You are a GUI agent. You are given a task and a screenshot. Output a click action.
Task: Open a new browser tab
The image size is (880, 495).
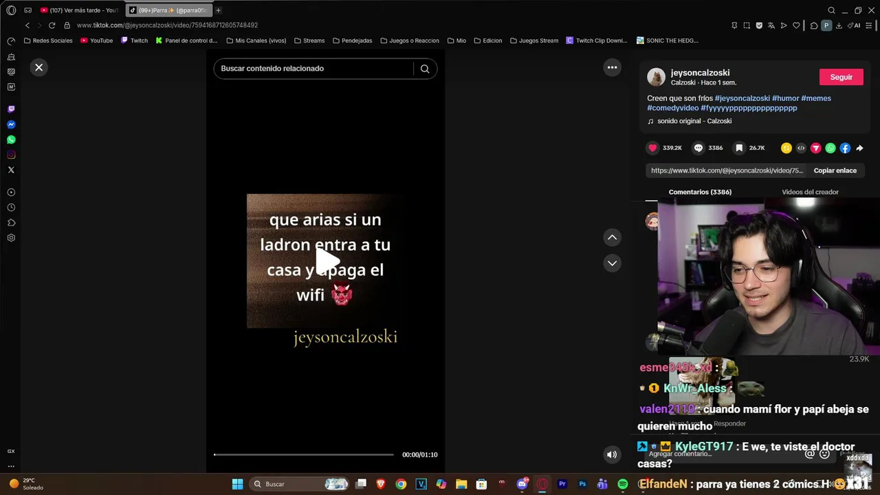(219, 10)
